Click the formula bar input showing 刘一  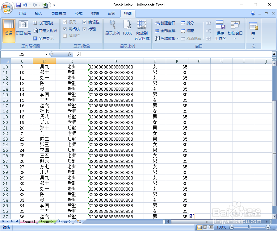click(172, 54)
